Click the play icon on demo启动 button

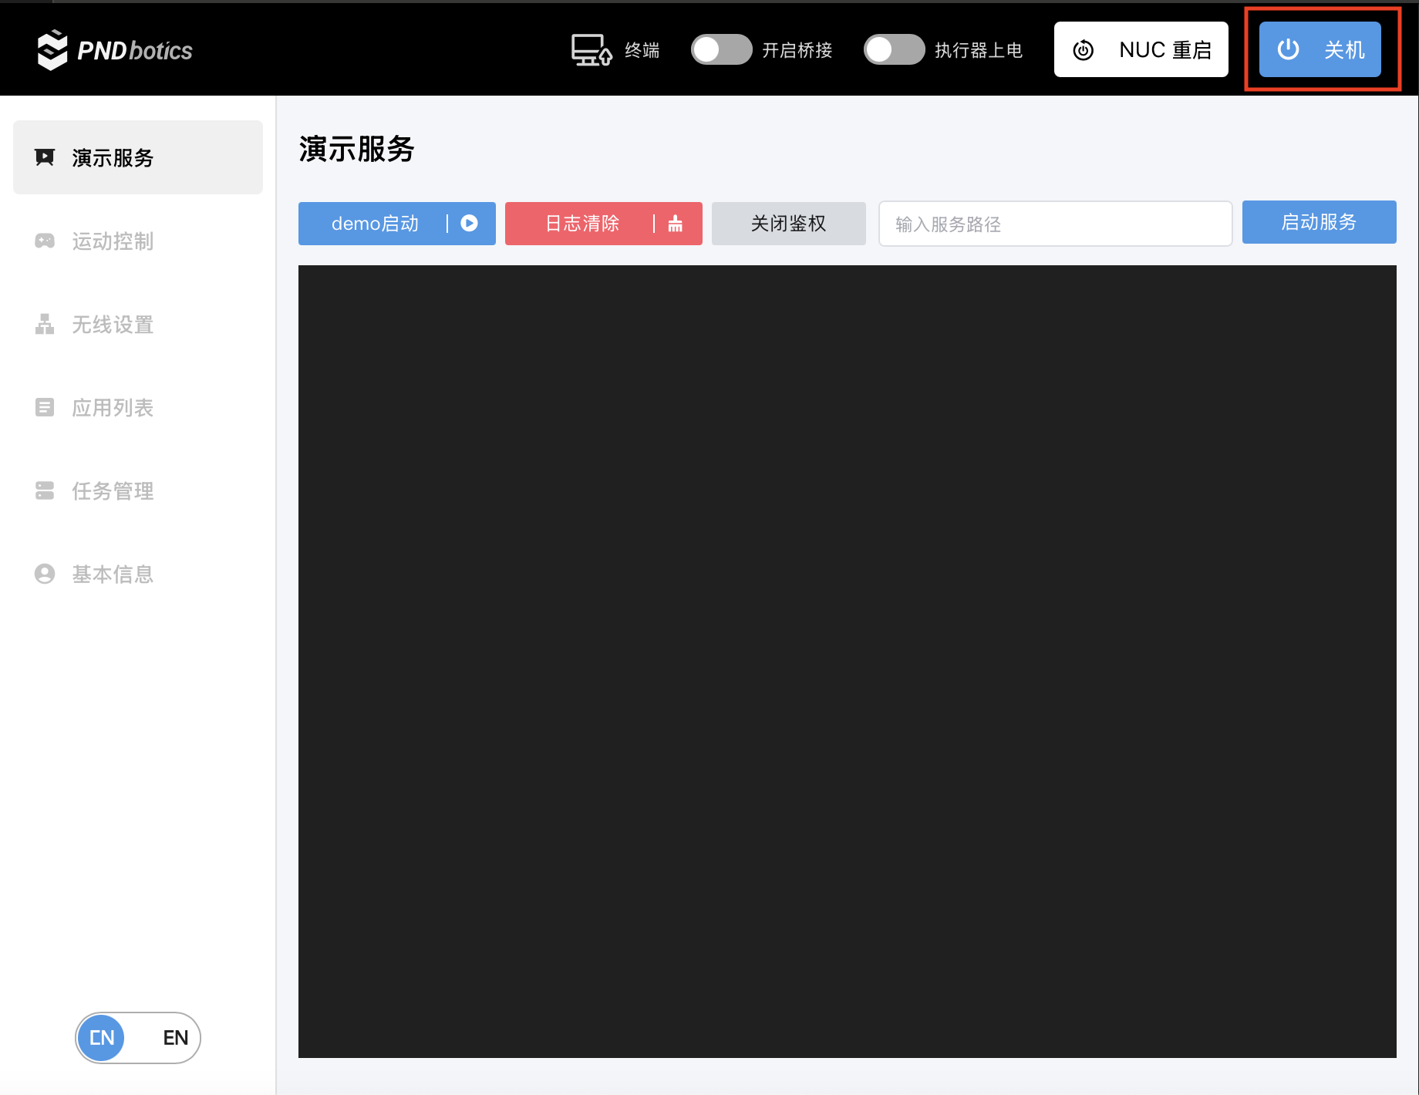(x=468, y=223)
